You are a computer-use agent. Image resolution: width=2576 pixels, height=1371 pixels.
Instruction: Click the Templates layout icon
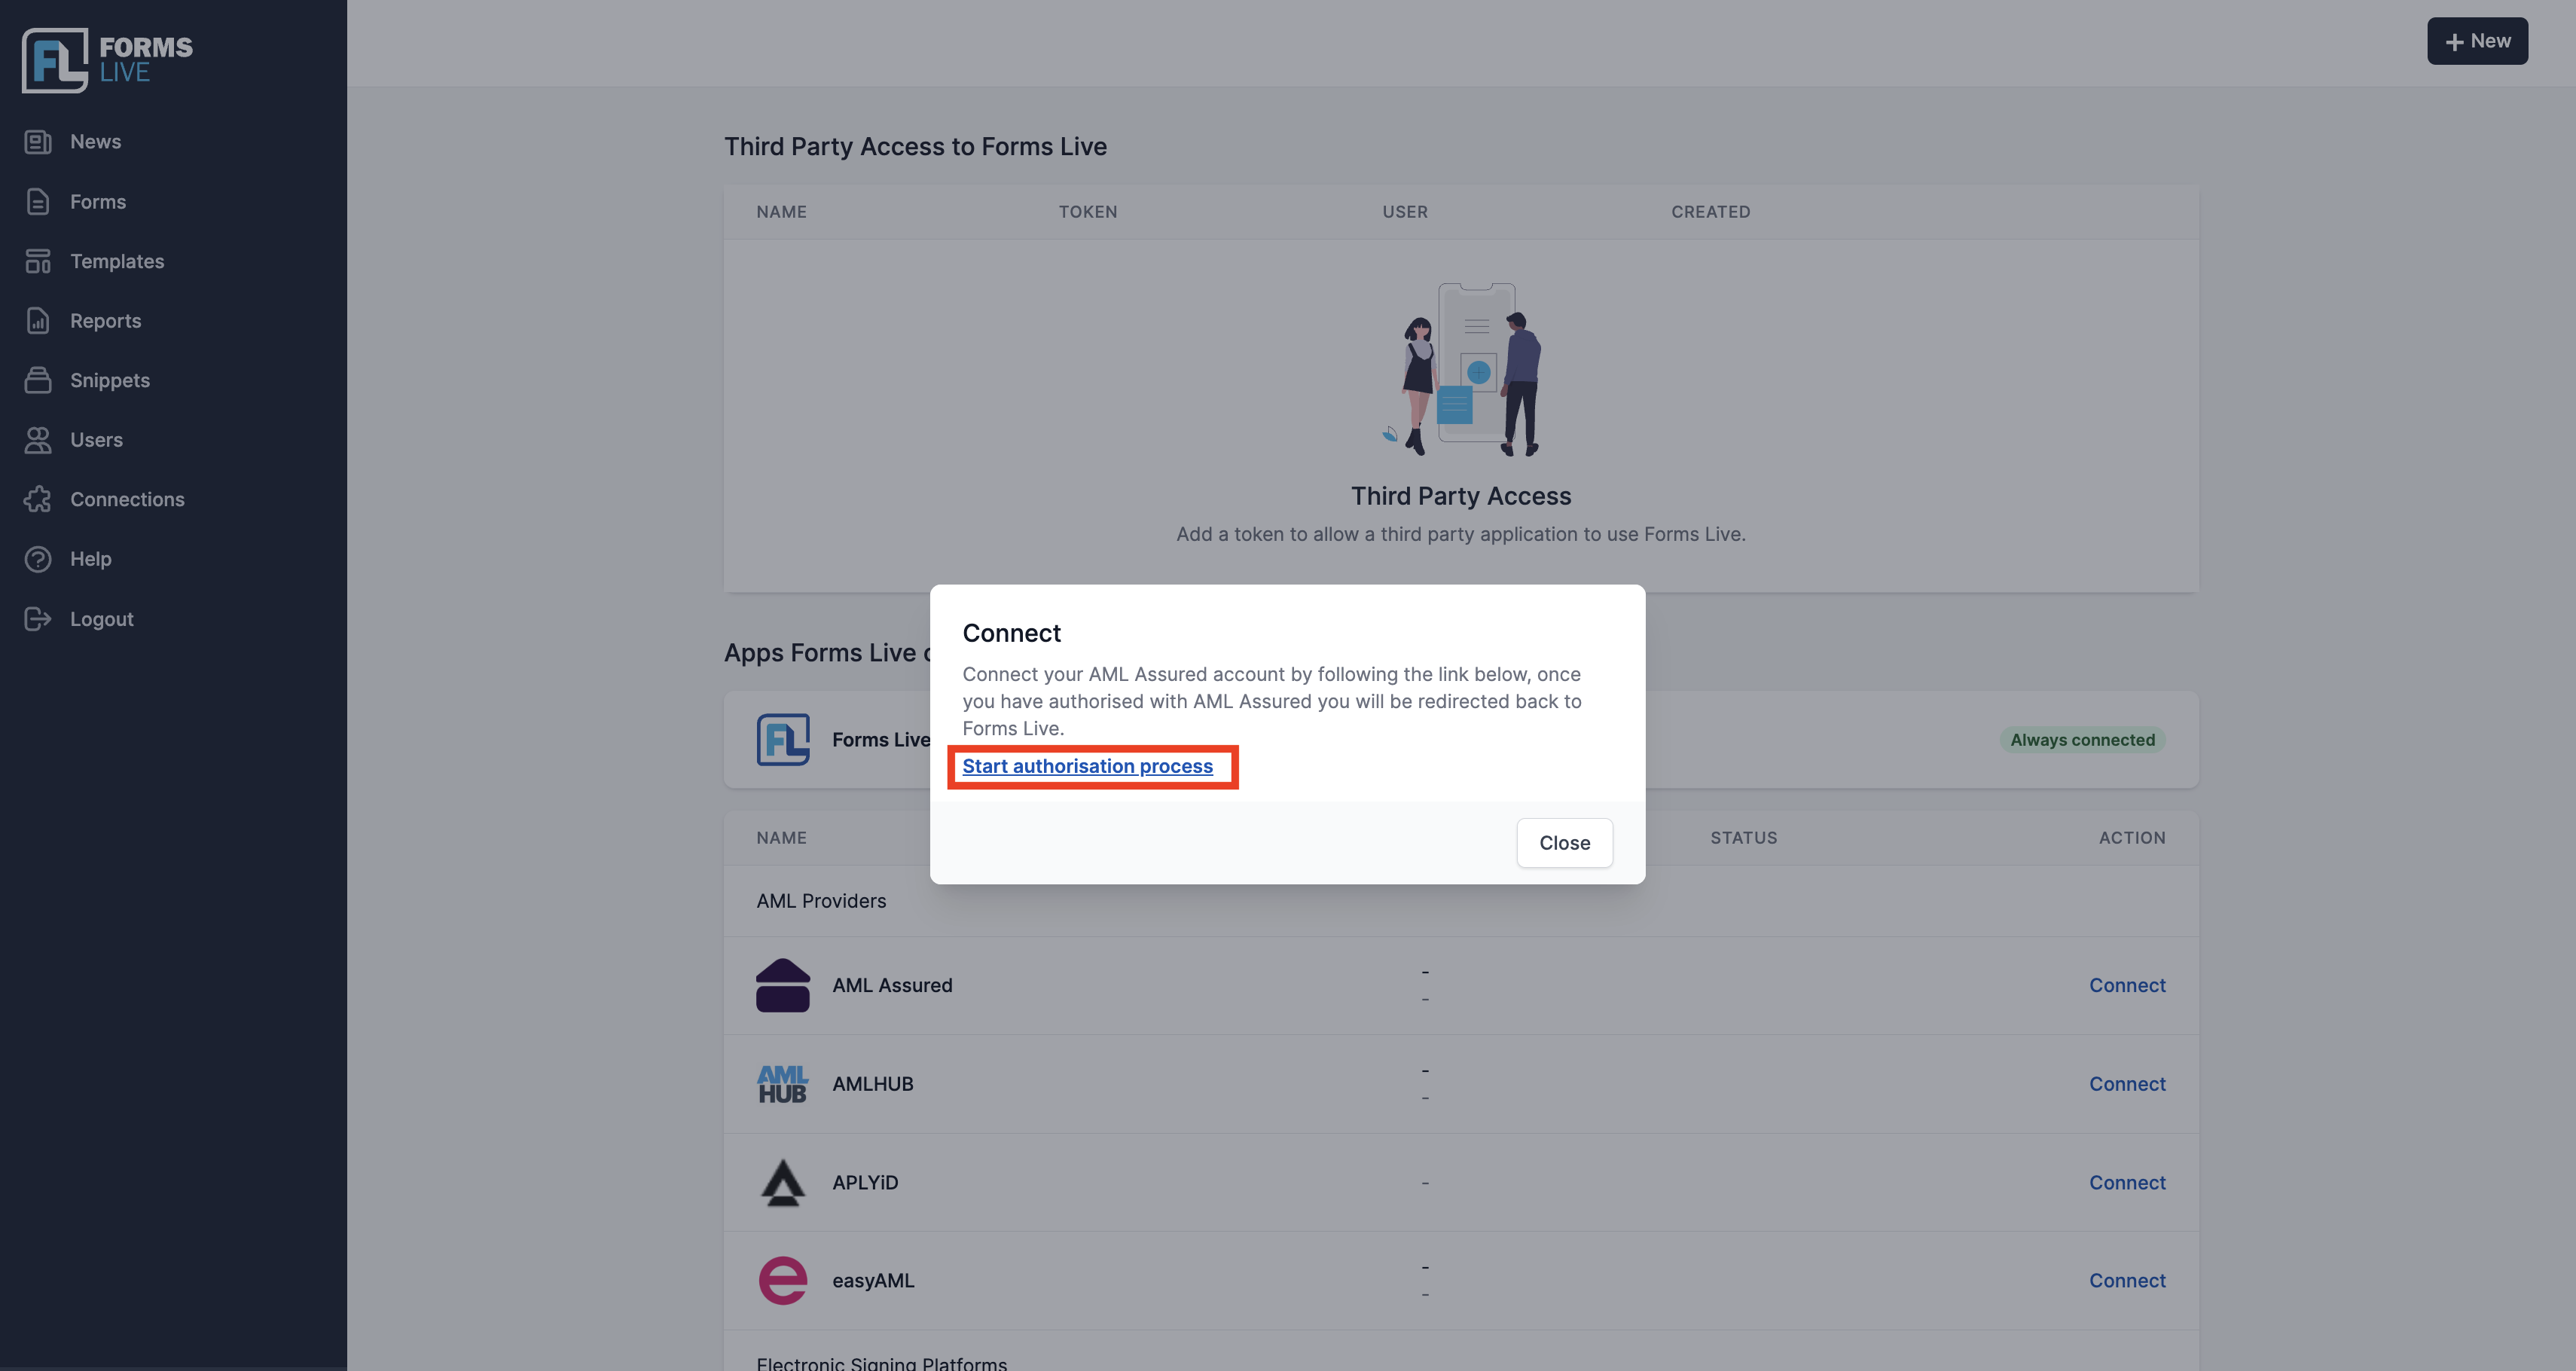(x=38, y=261)
